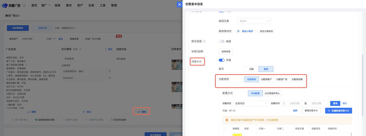The width and height of the screenshot is (366, 136).
Task: Expand the 推广 dropdown menu
Action: [46, 5]
